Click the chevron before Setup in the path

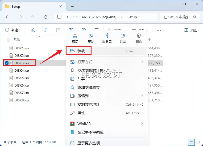click(122, 17)
